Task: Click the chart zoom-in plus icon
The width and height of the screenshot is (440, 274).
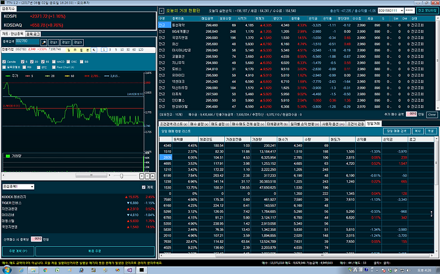Action: pos(142,176)
